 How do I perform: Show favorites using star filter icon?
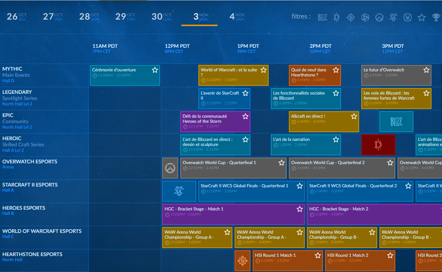pos(422,17)
